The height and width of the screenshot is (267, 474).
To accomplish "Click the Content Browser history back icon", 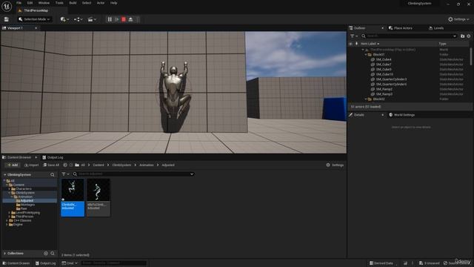I will [x=65, y=165].
